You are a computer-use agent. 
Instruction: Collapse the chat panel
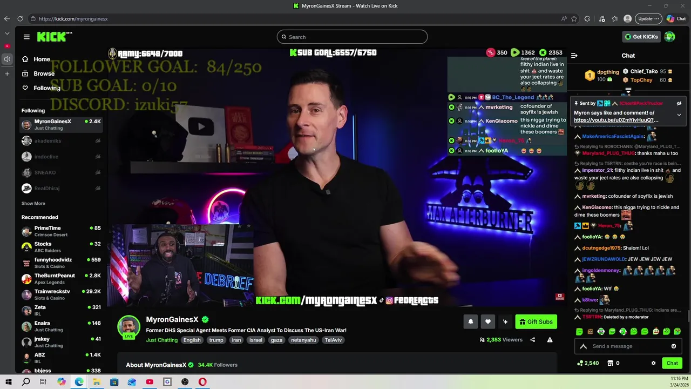574,56
